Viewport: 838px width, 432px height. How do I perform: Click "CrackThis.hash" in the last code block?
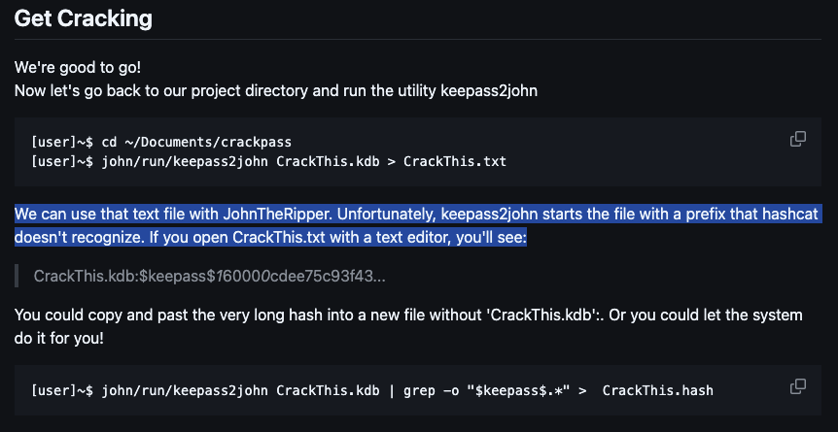point(658,390)
